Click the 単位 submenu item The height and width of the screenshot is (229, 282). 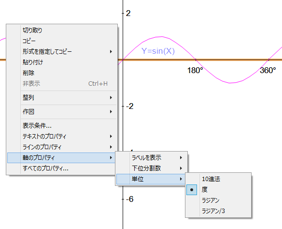151,179
